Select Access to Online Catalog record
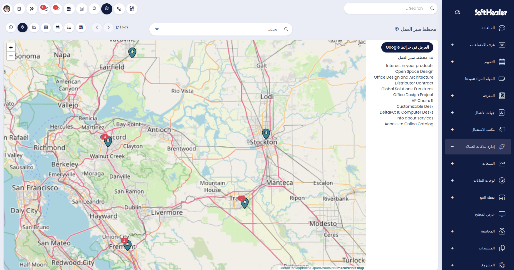Screen dimensions: 514x270 [409, 124]
